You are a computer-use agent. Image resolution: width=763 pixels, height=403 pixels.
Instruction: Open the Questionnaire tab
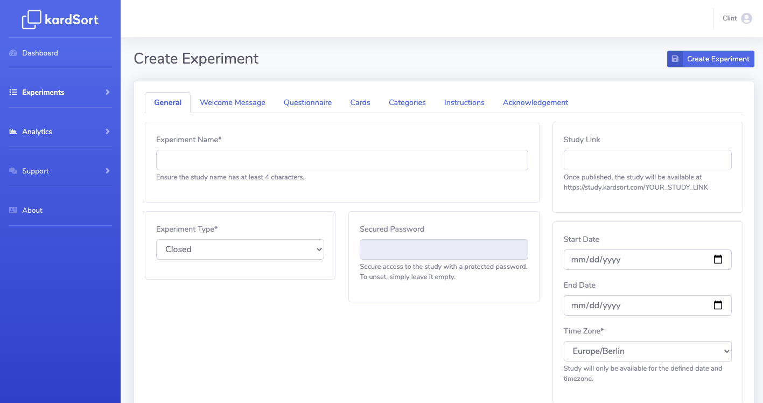pyautogui.click(x=307, y=102)
